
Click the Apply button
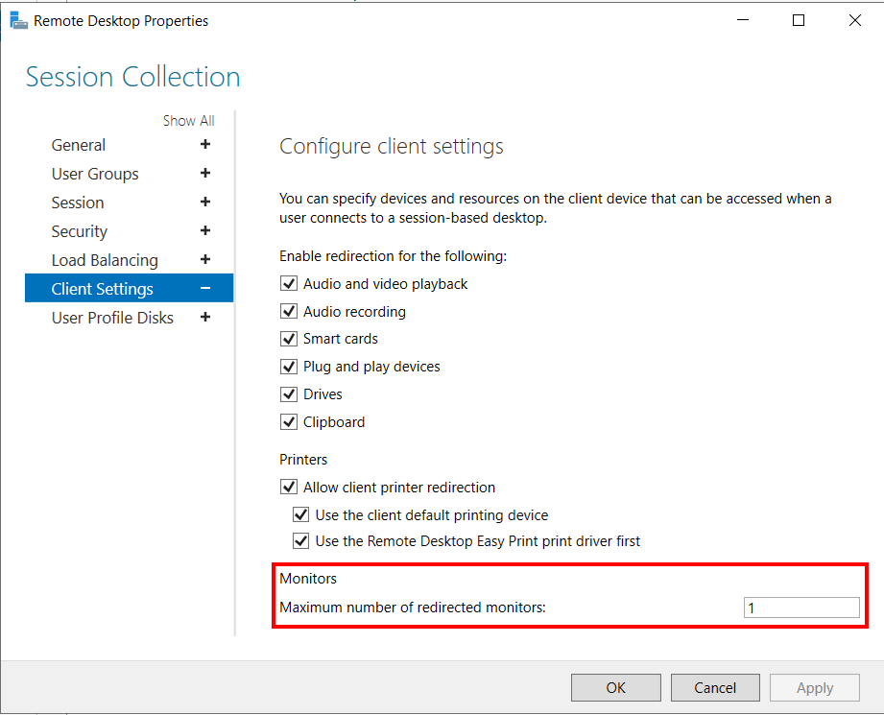coord(815,687)
